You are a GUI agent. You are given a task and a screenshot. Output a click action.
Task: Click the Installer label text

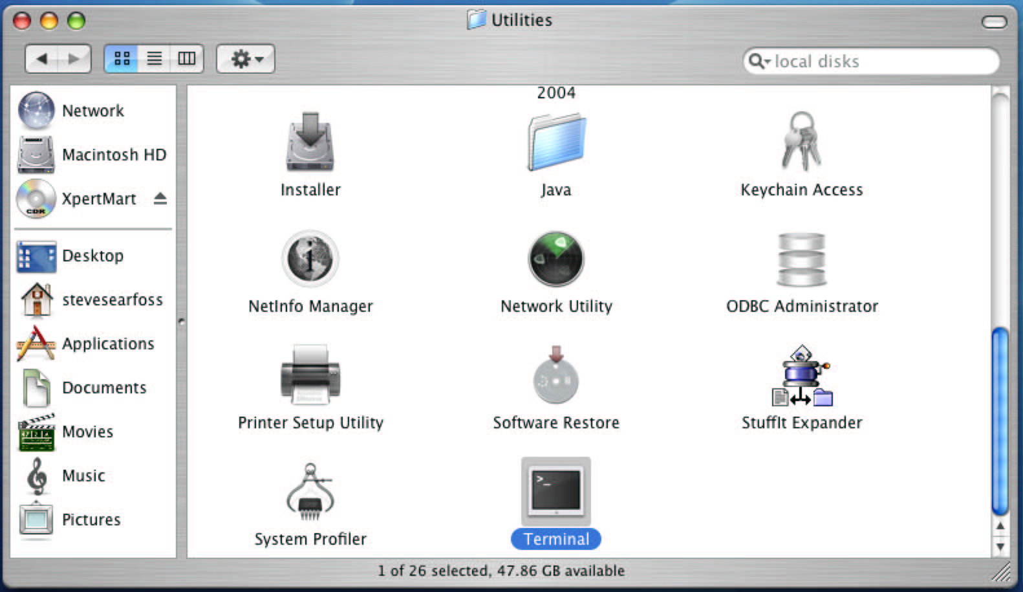[310, 190]
